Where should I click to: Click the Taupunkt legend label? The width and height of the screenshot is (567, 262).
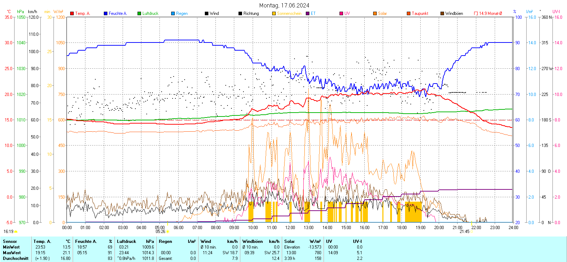[x=420, y=13]
